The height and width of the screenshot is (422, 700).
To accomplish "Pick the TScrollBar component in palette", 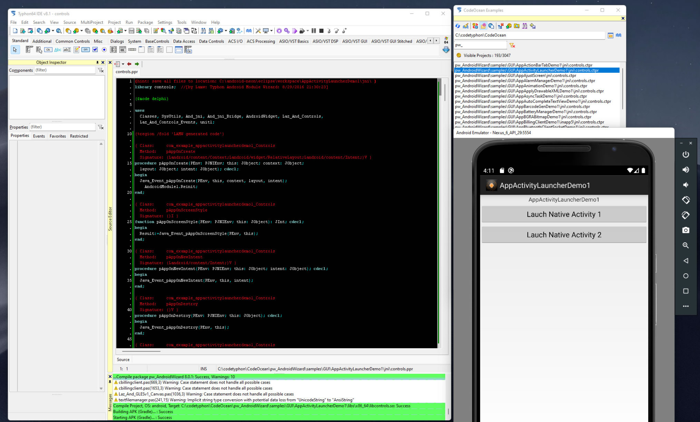I will coord(132,50).
